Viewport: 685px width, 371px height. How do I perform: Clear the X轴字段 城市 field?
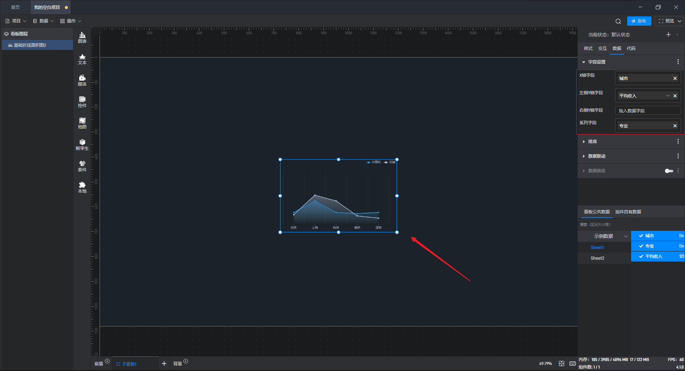coord(675,78)
